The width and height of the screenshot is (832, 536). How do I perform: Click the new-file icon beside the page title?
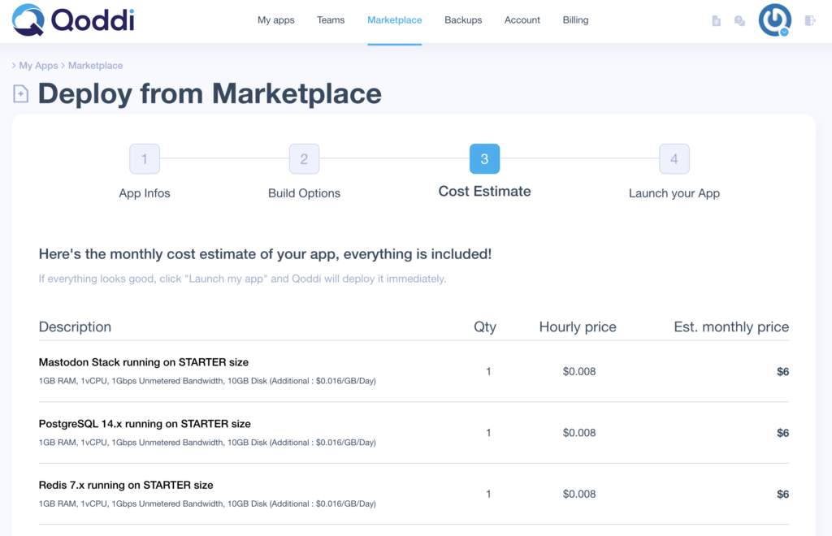point(20,94)
